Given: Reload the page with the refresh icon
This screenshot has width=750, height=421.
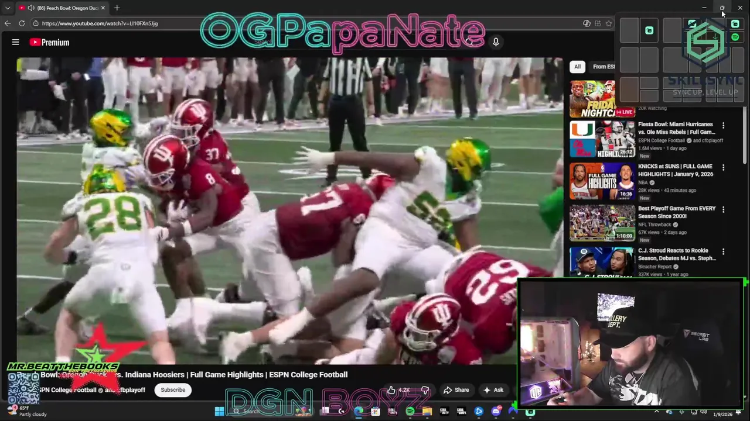Looking at the screenshot, I should pos(22,23).
